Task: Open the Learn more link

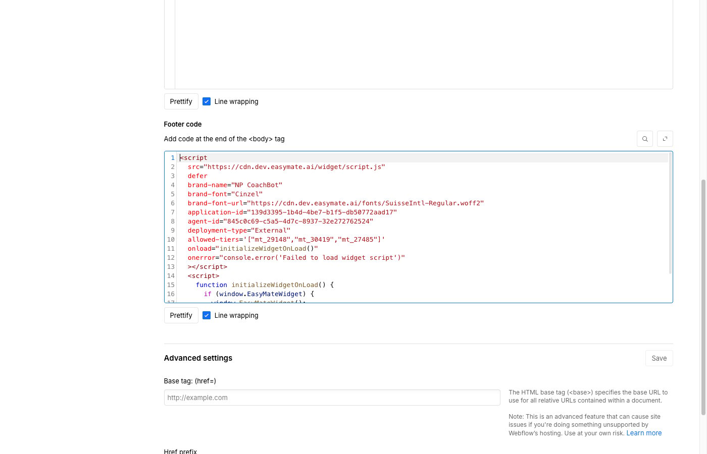Action: pos(644,433)
